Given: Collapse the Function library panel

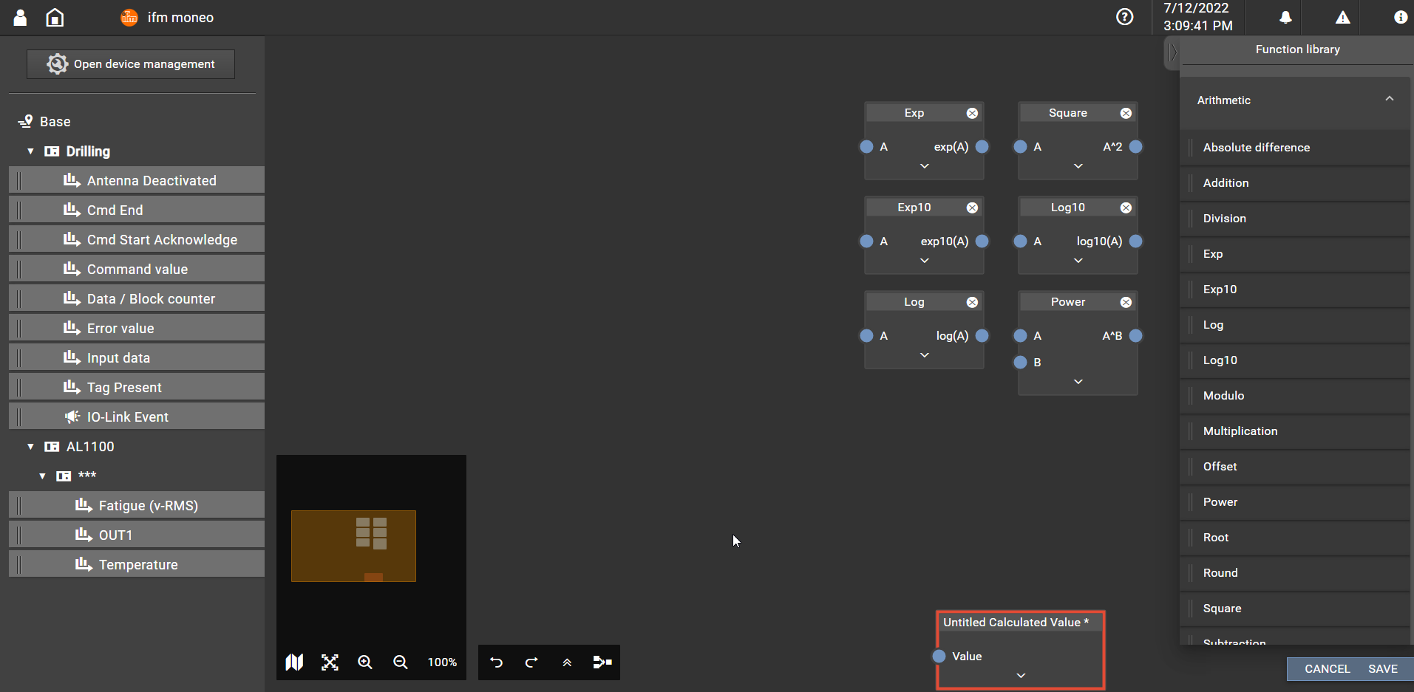Looking at the screenshot, I should (x=1172, y=53).
